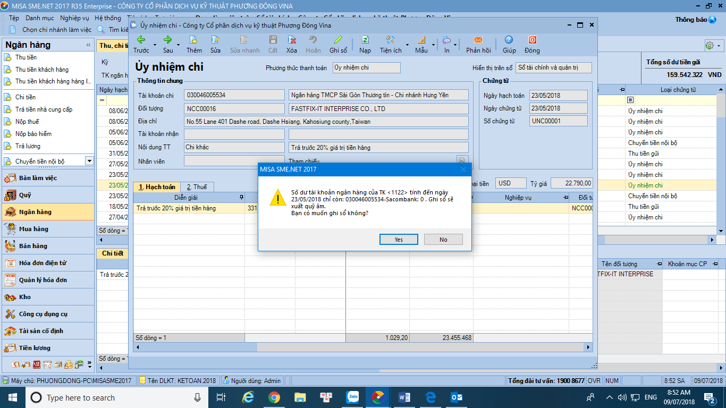Open the Hóa đơn điện tử module
The height and width of the screenshot is (408, 726).
(48, 263)
